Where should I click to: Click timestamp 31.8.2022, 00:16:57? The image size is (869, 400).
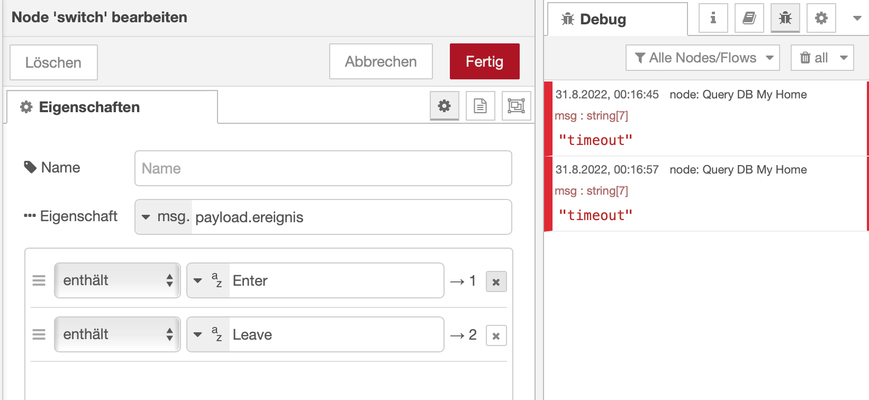coord(607,170)
